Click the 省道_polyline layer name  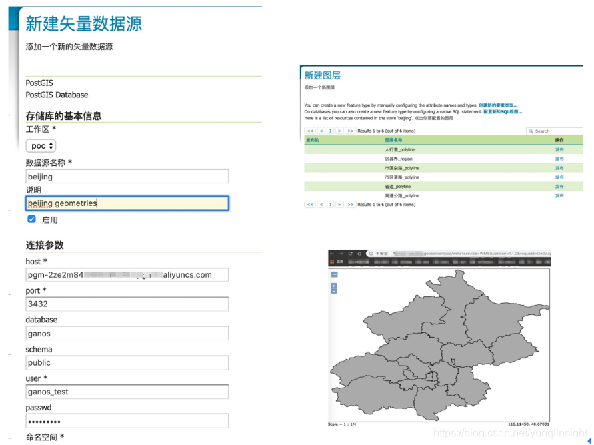398,186
